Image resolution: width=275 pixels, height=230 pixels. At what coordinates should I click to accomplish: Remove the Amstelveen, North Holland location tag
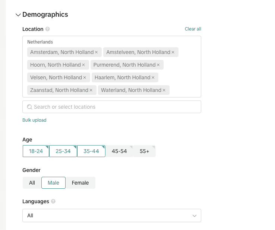(x=173, y=52)
